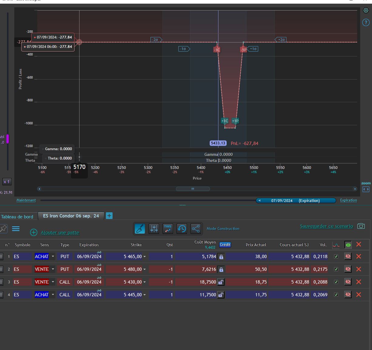Click Coût Moyen field 18,7500
372x350 pixels.
(196, 282)
